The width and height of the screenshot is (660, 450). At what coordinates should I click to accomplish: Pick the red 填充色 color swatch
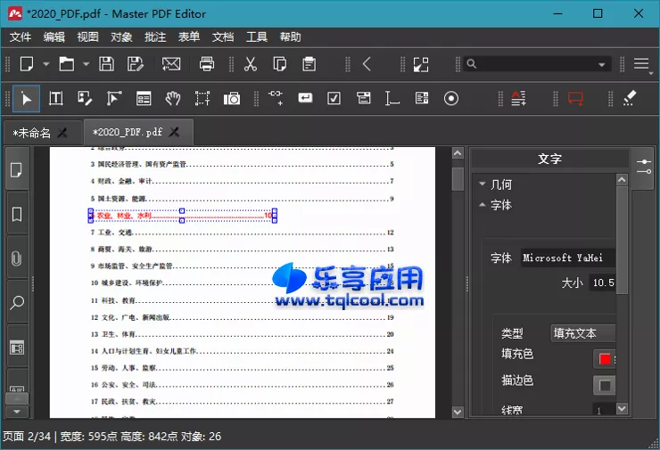605,359
